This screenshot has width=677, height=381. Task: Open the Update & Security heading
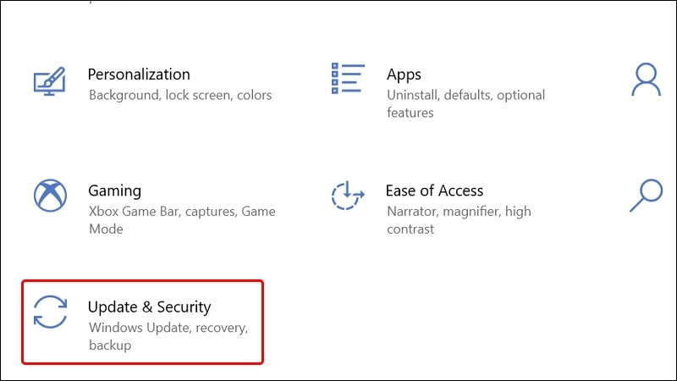click(149, 306)
